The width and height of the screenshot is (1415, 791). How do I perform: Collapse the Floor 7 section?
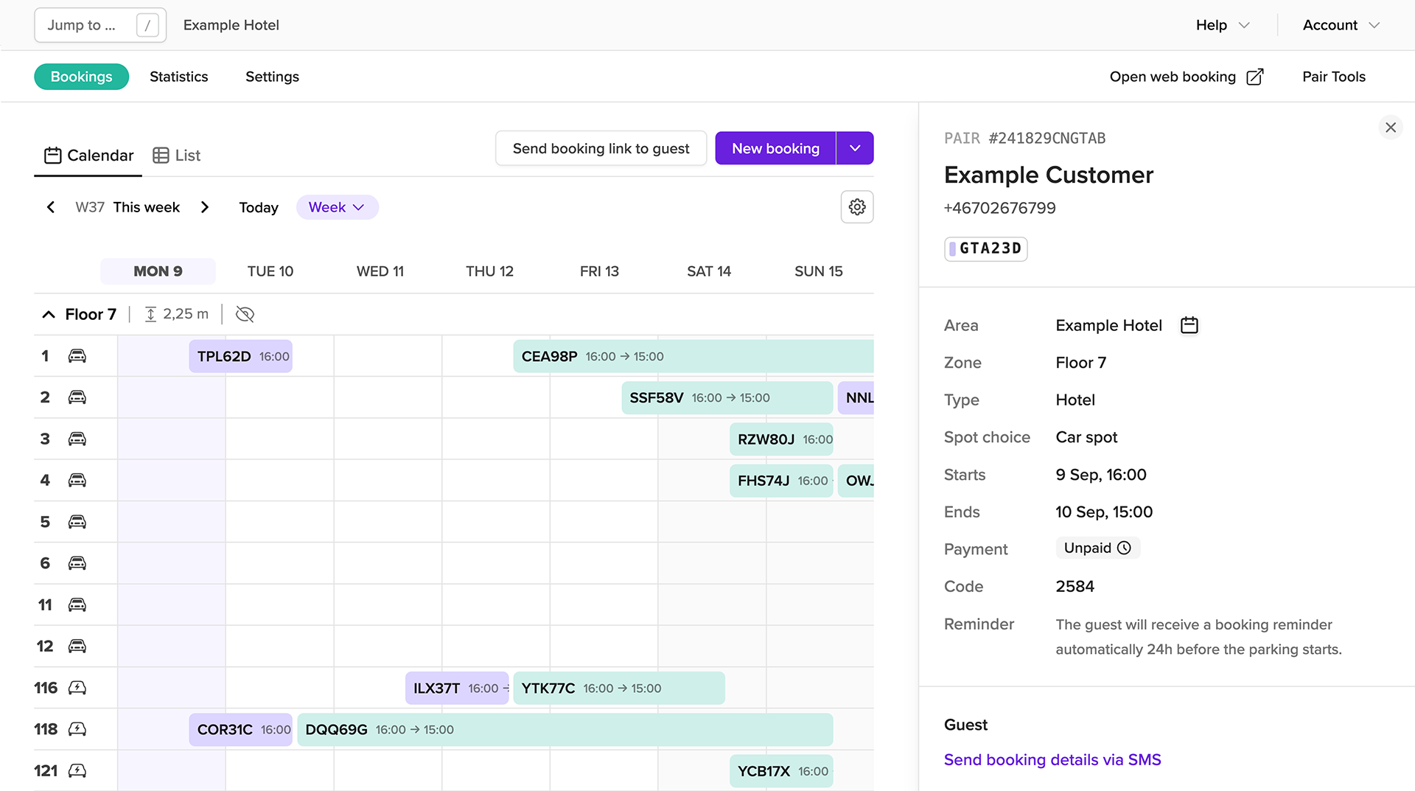(x=49, y=314)
